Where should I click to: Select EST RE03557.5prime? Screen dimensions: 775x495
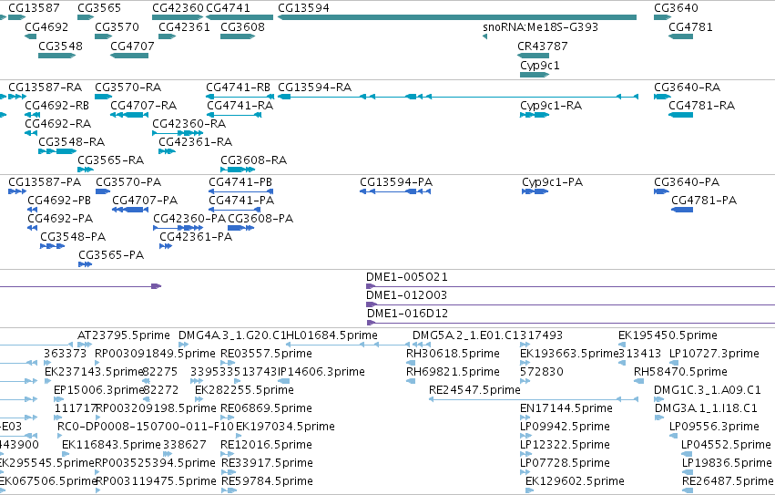click(x=228, y=363)
